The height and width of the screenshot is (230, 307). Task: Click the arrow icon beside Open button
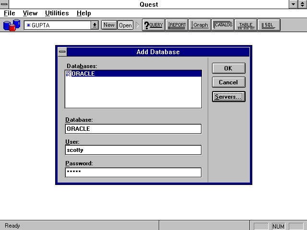click(x=138, y=25)
